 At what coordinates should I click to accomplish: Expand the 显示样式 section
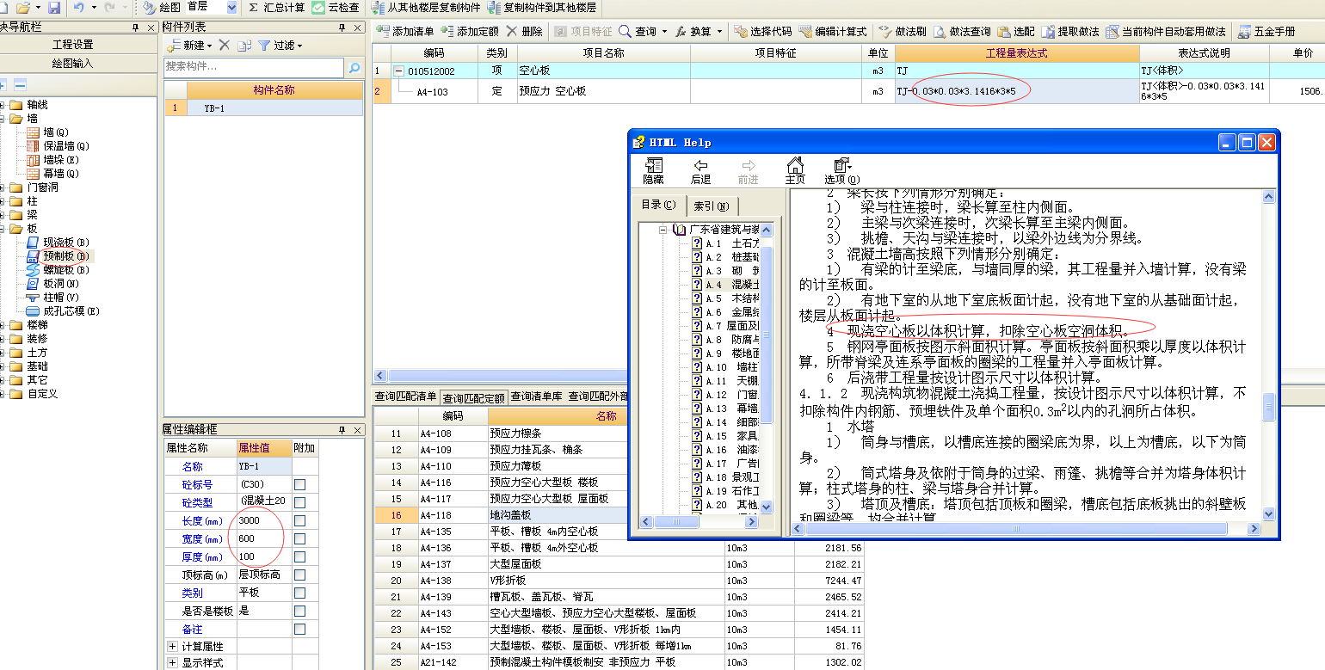pyautogui.click(x=172, y=663)
